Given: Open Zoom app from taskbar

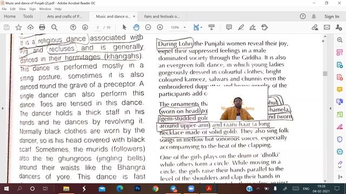Looking at the screenshot, I should [x=191, y=189].
